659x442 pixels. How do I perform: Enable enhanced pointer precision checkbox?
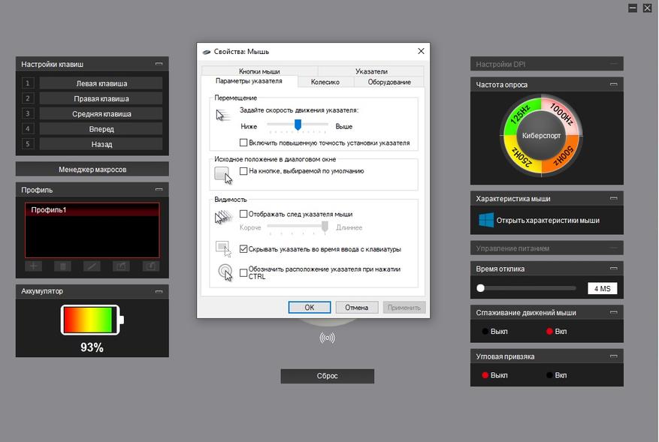pos(243,143)
